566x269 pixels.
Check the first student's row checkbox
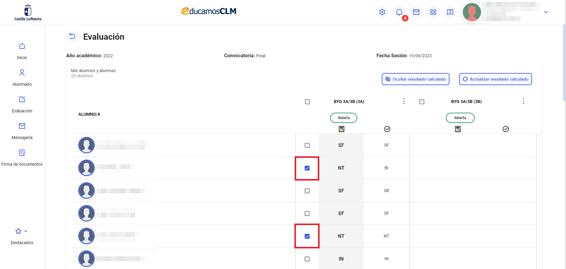pyautogui.click(x=307, y=145)
